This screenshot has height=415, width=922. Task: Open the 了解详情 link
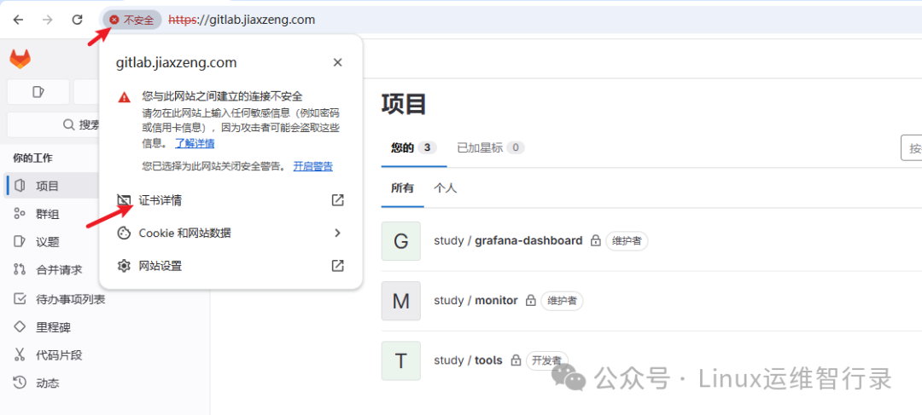[195, 143]
